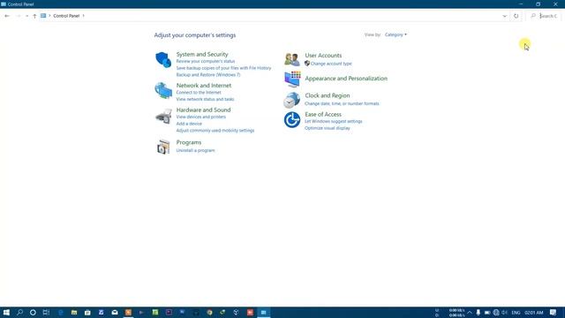
Task: Open View by Category dropdown
Action: click(x=395, y=34)
